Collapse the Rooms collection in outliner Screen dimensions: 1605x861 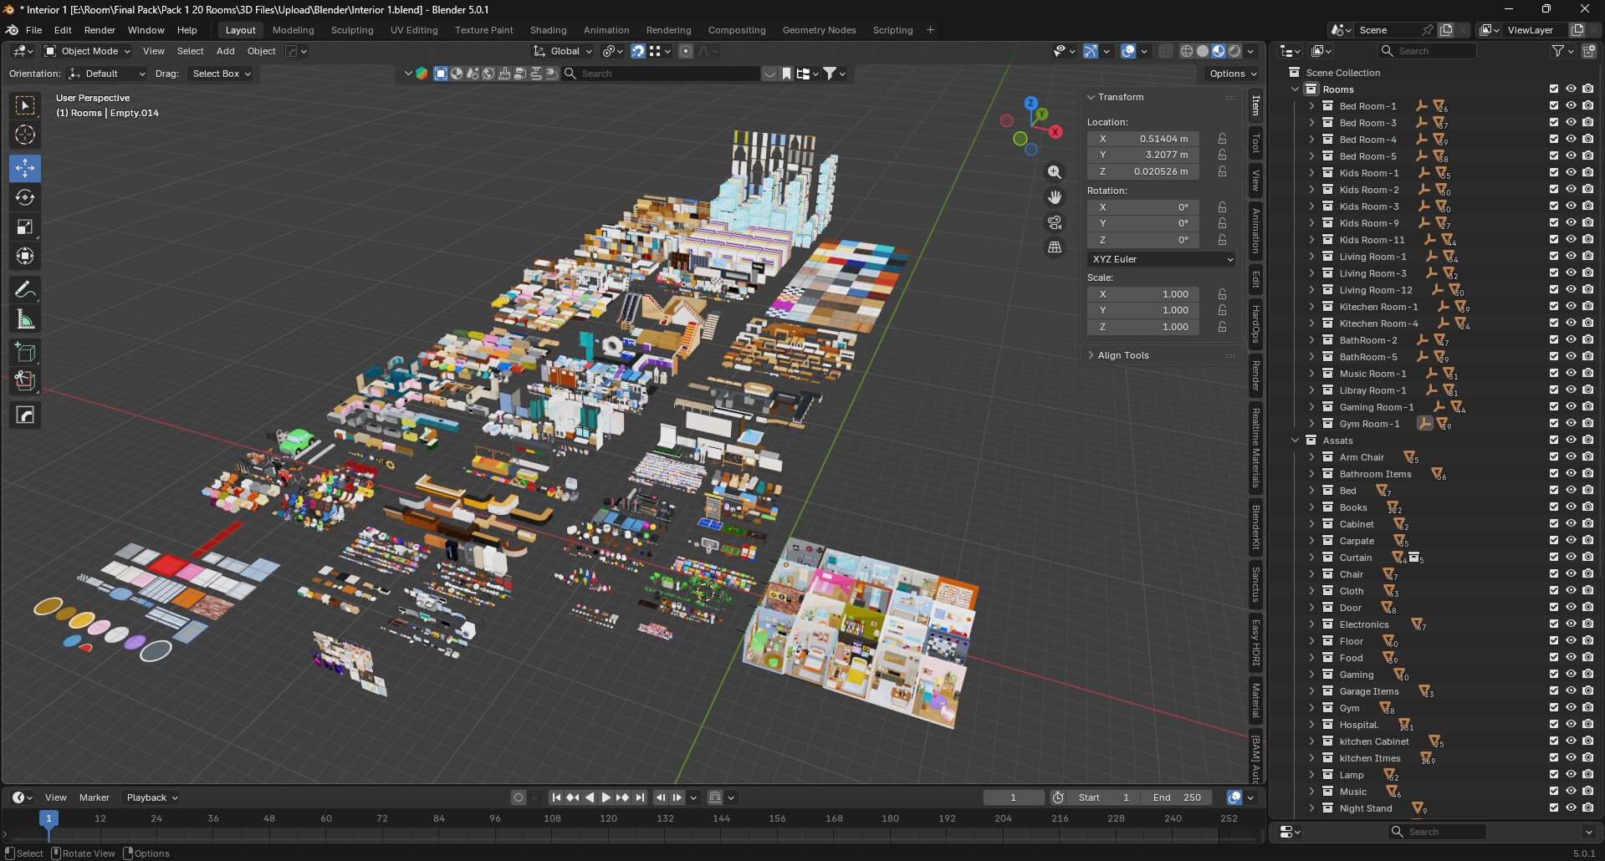click(1296, 89)
